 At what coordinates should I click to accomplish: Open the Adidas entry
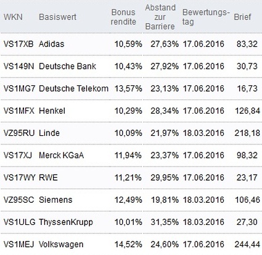point(51,44)
